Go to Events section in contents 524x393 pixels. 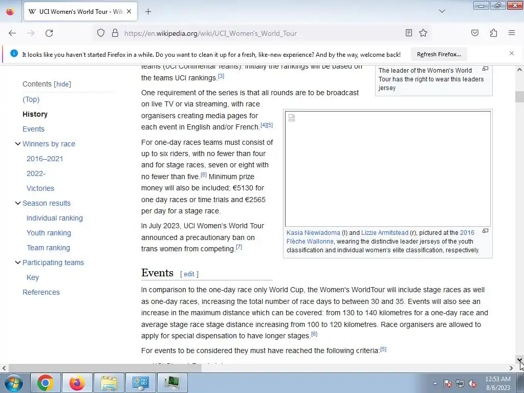click(33, 129)
